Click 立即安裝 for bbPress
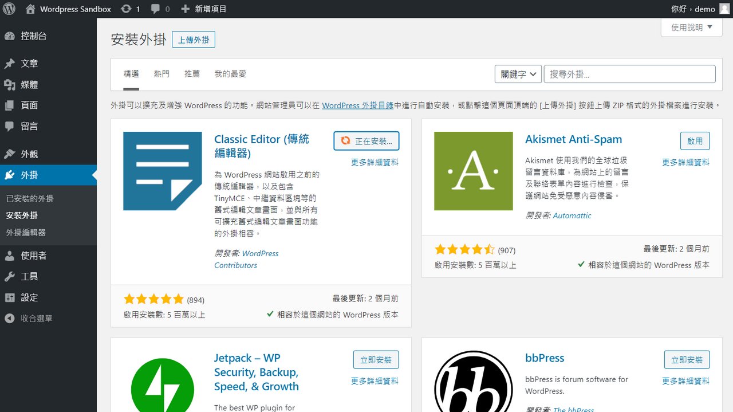This screenshot has height=412, width=733. (x=687, y=360)
